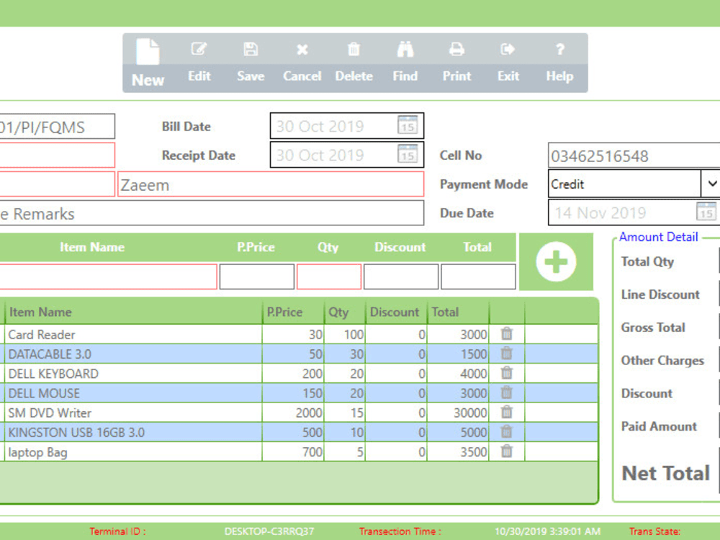
Task: Open the Payment Mode dropdown
Action: point(711,184)
